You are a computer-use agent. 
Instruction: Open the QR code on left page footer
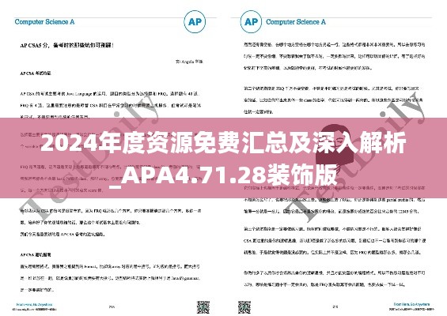203,307
